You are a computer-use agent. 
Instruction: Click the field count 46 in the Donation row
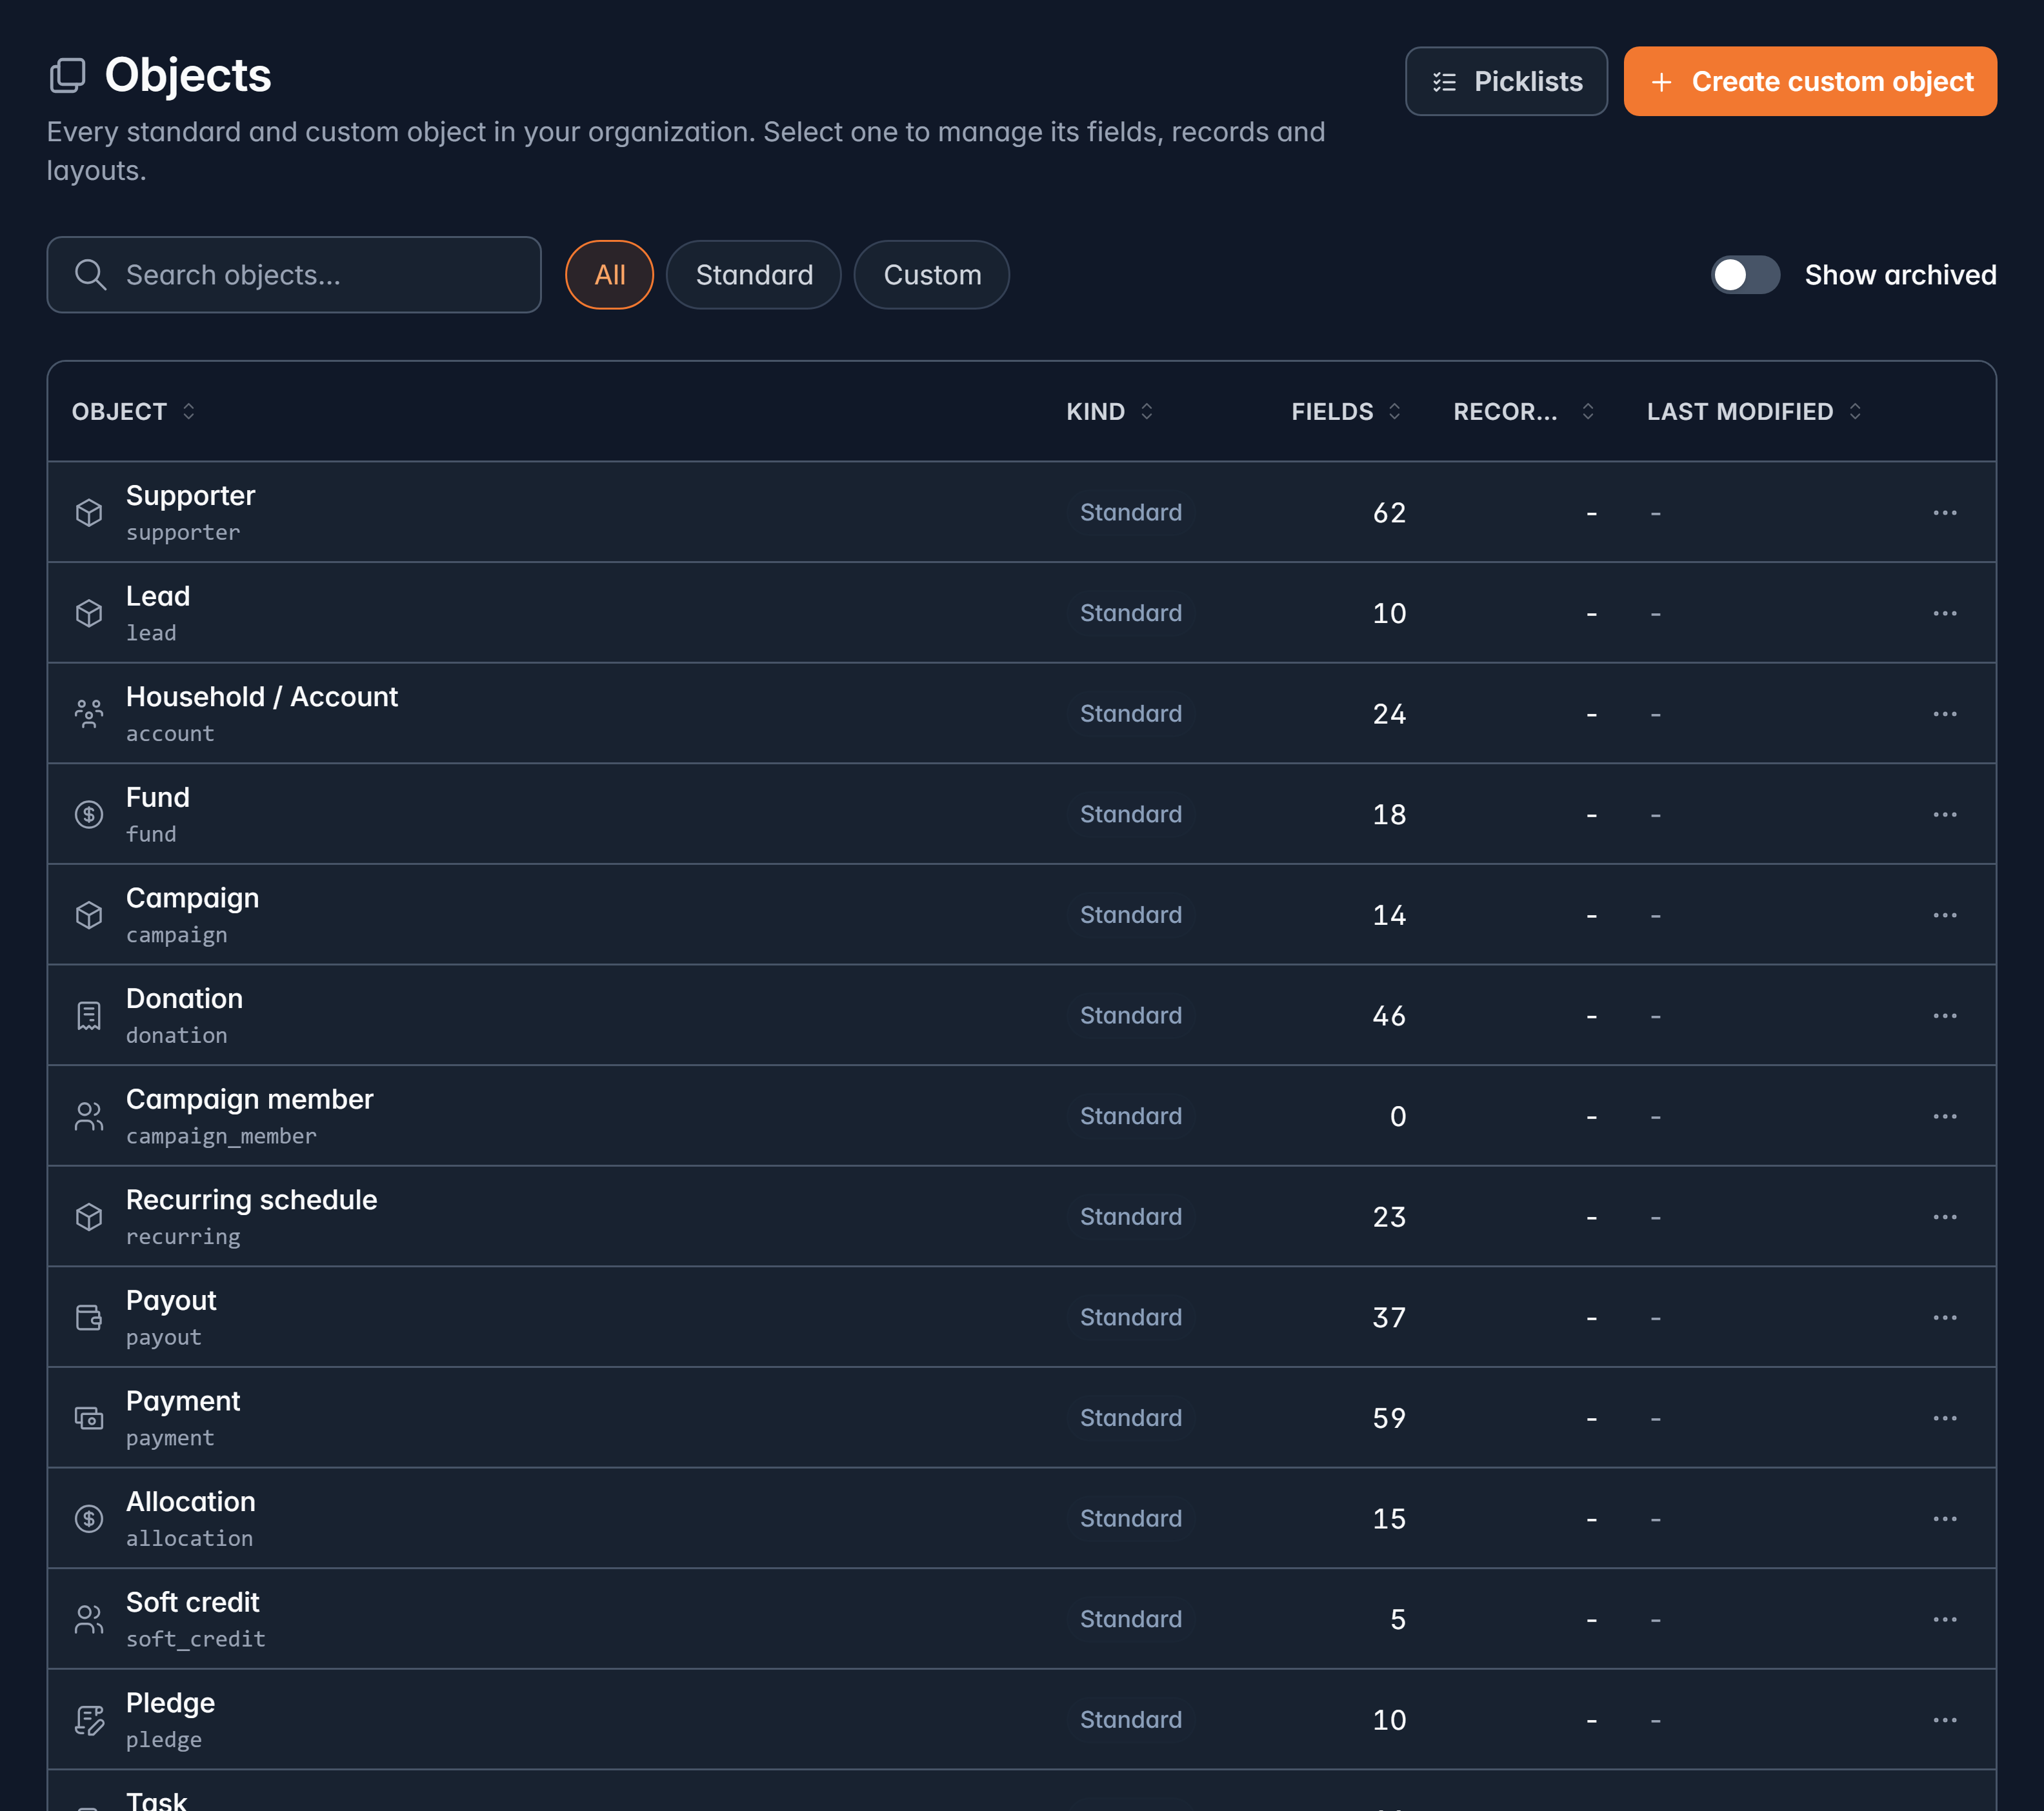point(1389,1015)
